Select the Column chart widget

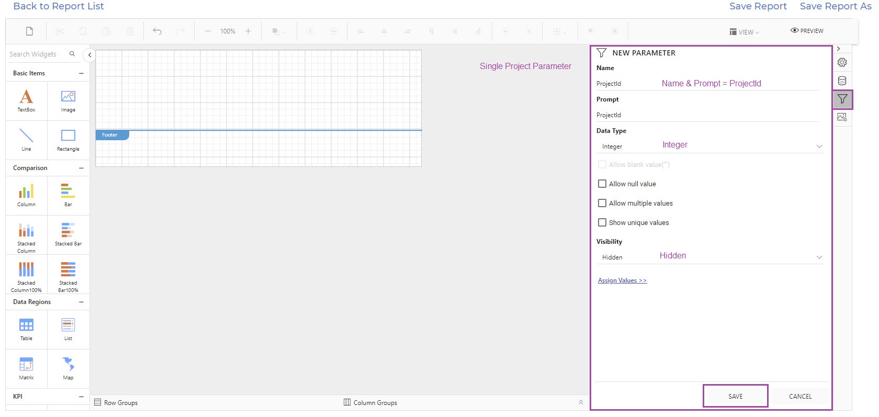[26, 196]
